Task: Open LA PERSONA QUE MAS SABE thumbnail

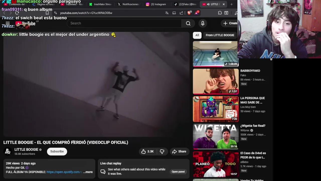Action: pyautogui.click(x=216, y=109)
